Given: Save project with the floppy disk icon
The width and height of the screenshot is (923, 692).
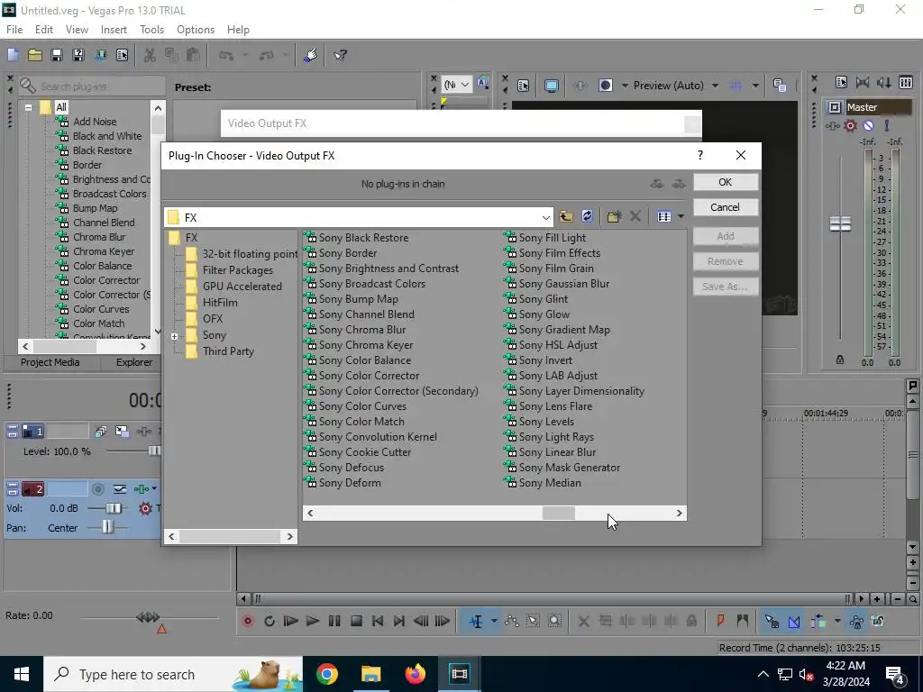Looking at the screenshot, I should tap(57, 55).
